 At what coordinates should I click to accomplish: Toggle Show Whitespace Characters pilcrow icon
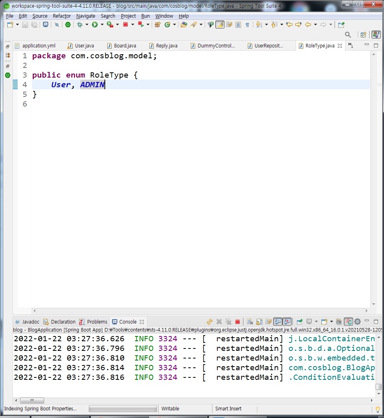click(x=247, y=25)
